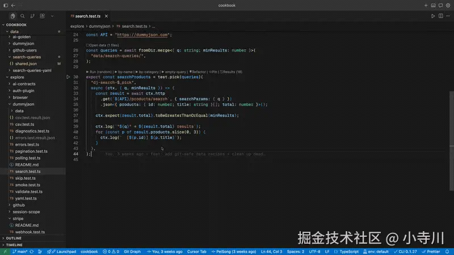Click the by-category code lens
The width and height of the screenshot is (454, 255).
click(147, 72)
